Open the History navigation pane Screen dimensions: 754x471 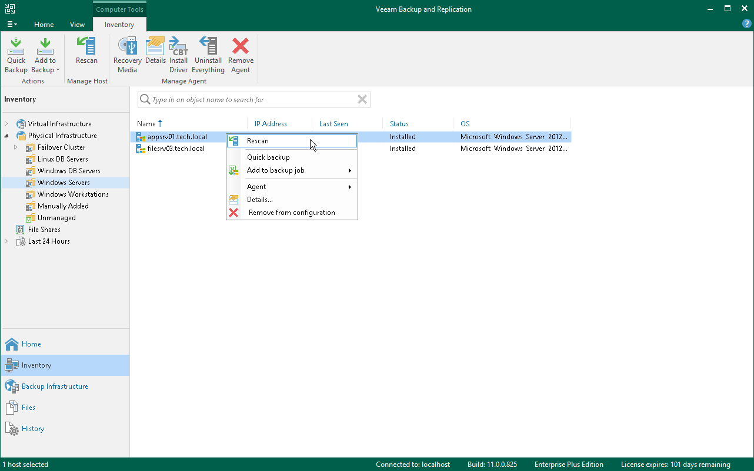[65, 429]
